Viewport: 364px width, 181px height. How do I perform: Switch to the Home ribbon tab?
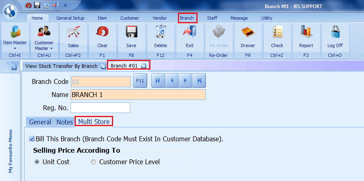click(x=37, y=18)
